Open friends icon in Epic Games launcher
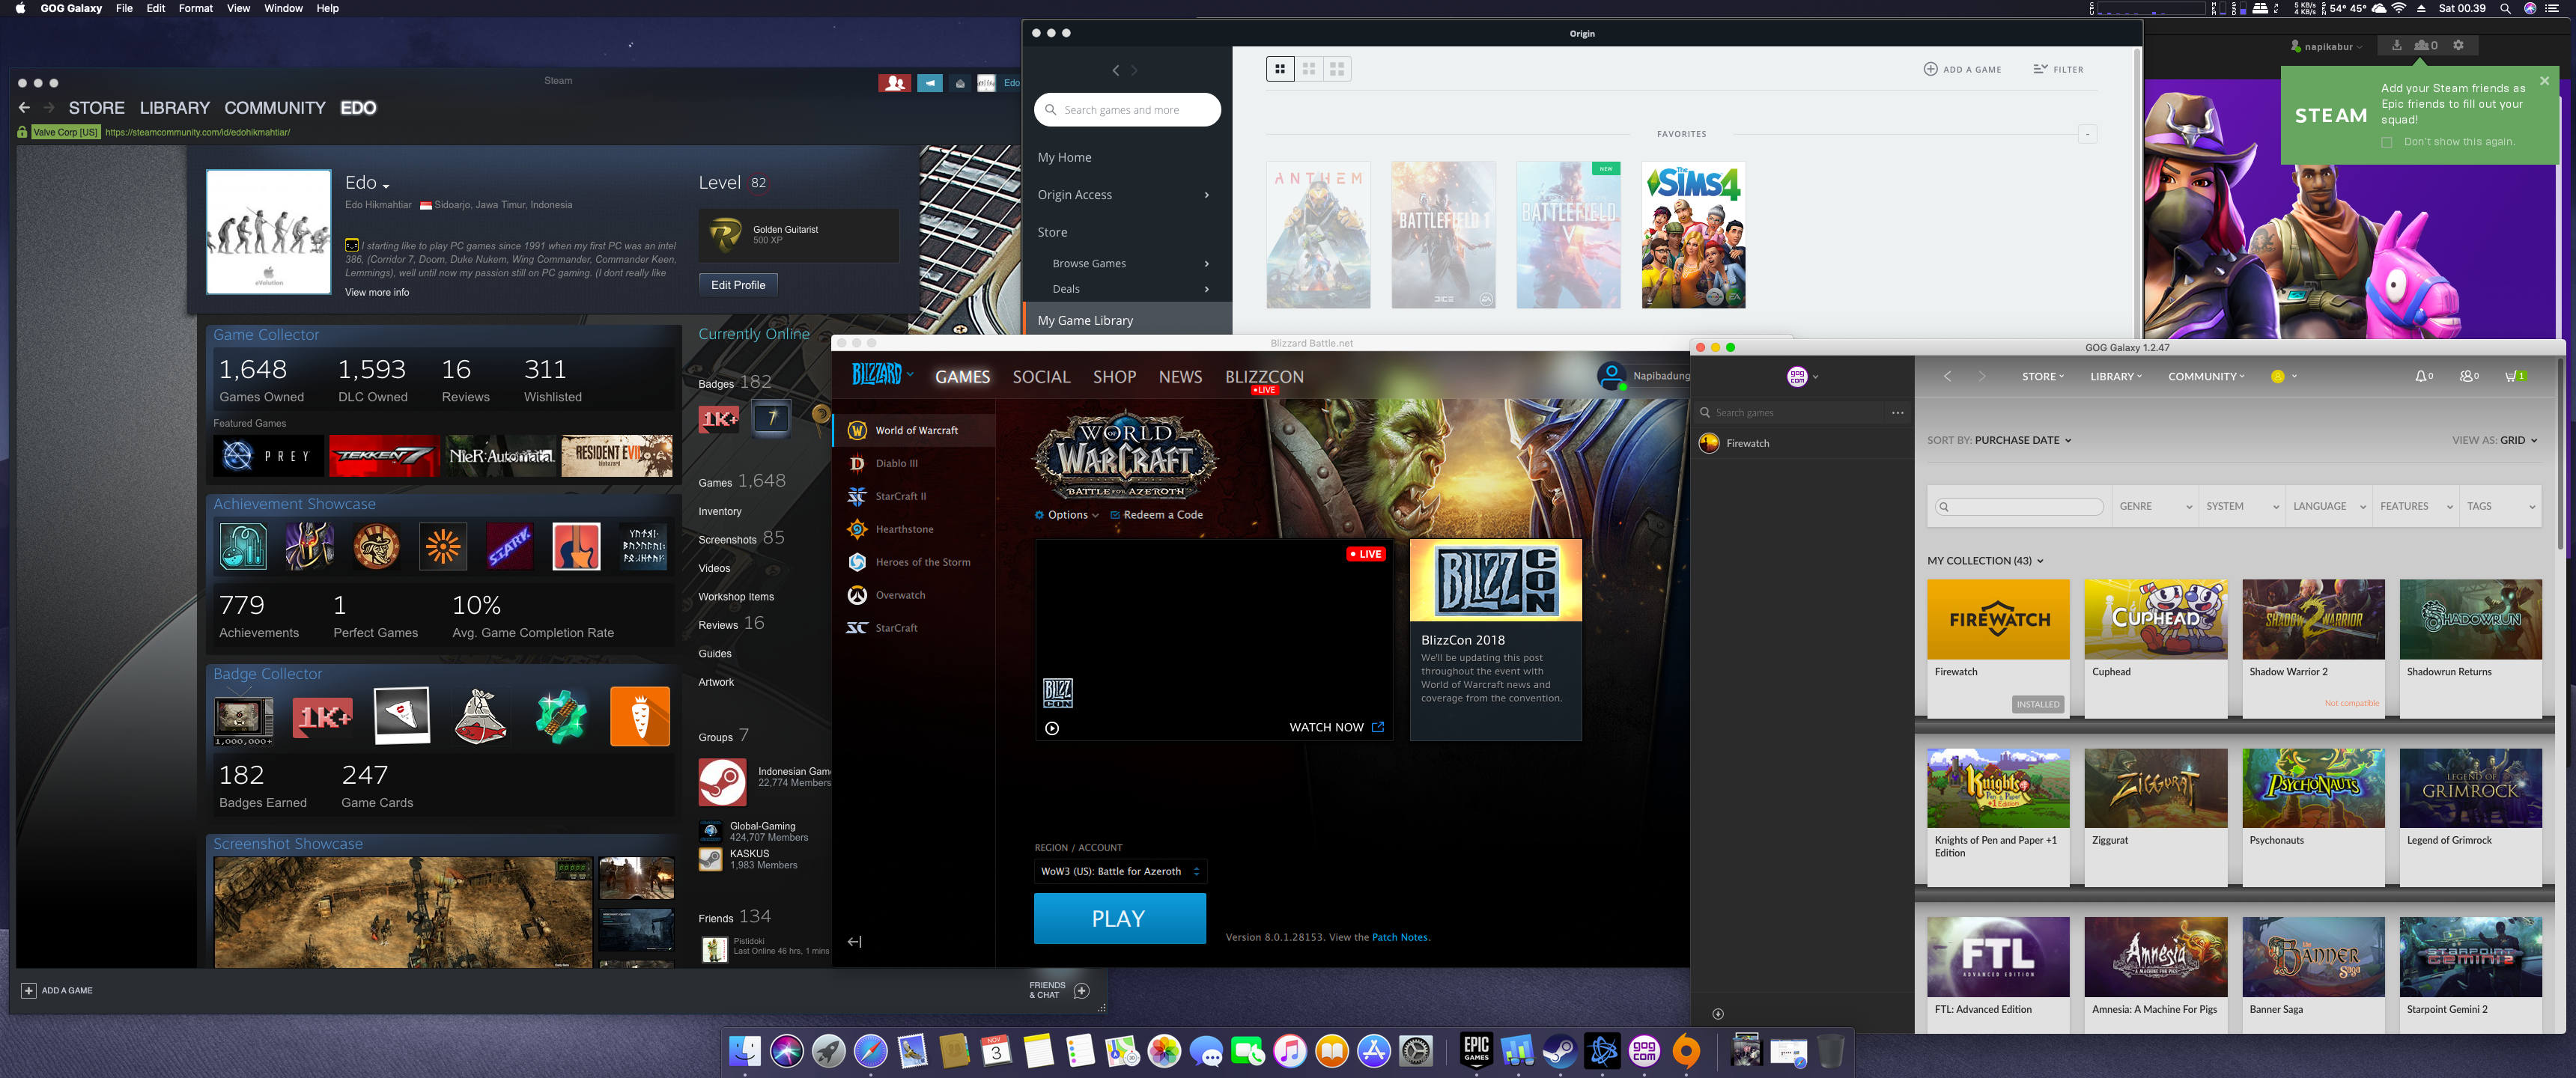 (2425, 45)
